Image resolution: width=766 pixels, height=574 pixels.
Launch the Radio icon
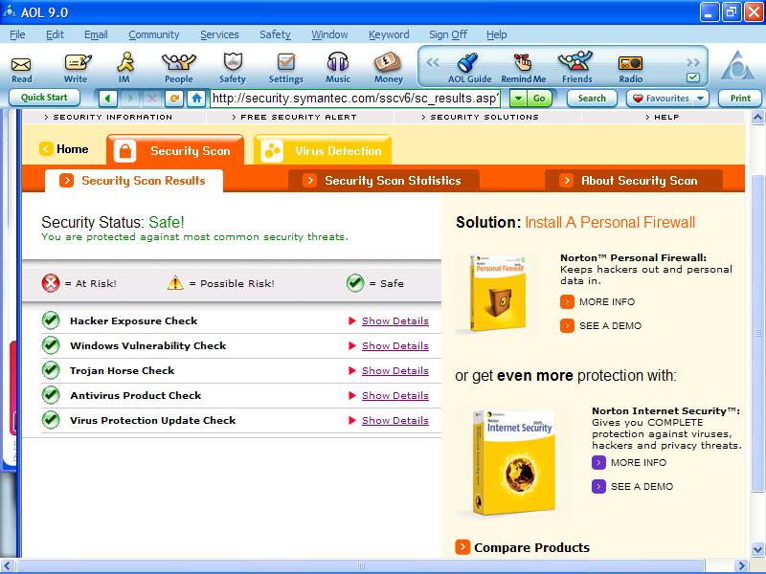click(x=631, y=69)
